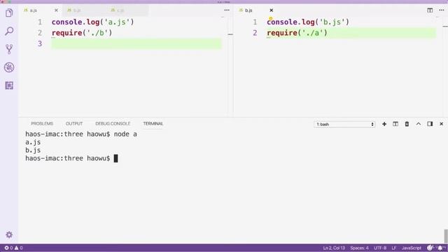The image size is (448, 252).
Task: Switch to the DEBUG CONSOLE tab
Action: click(113, 124)
